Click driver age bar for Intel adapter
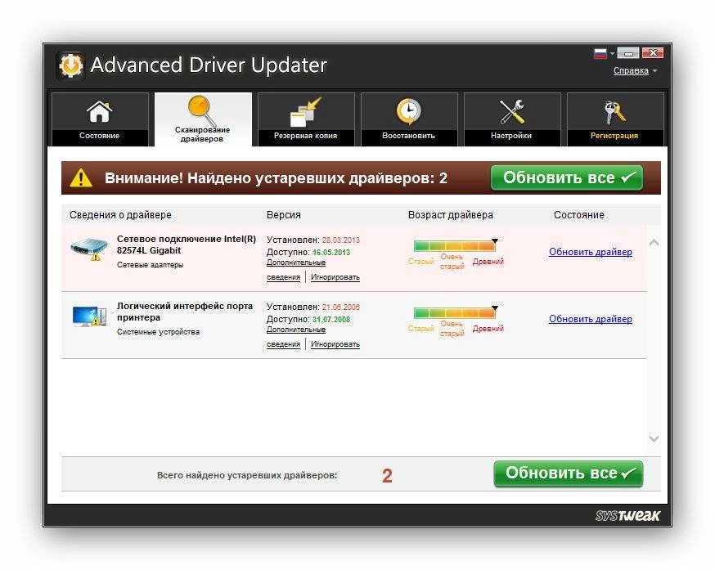The image size is (715, 570). click(x=454, y=246)
